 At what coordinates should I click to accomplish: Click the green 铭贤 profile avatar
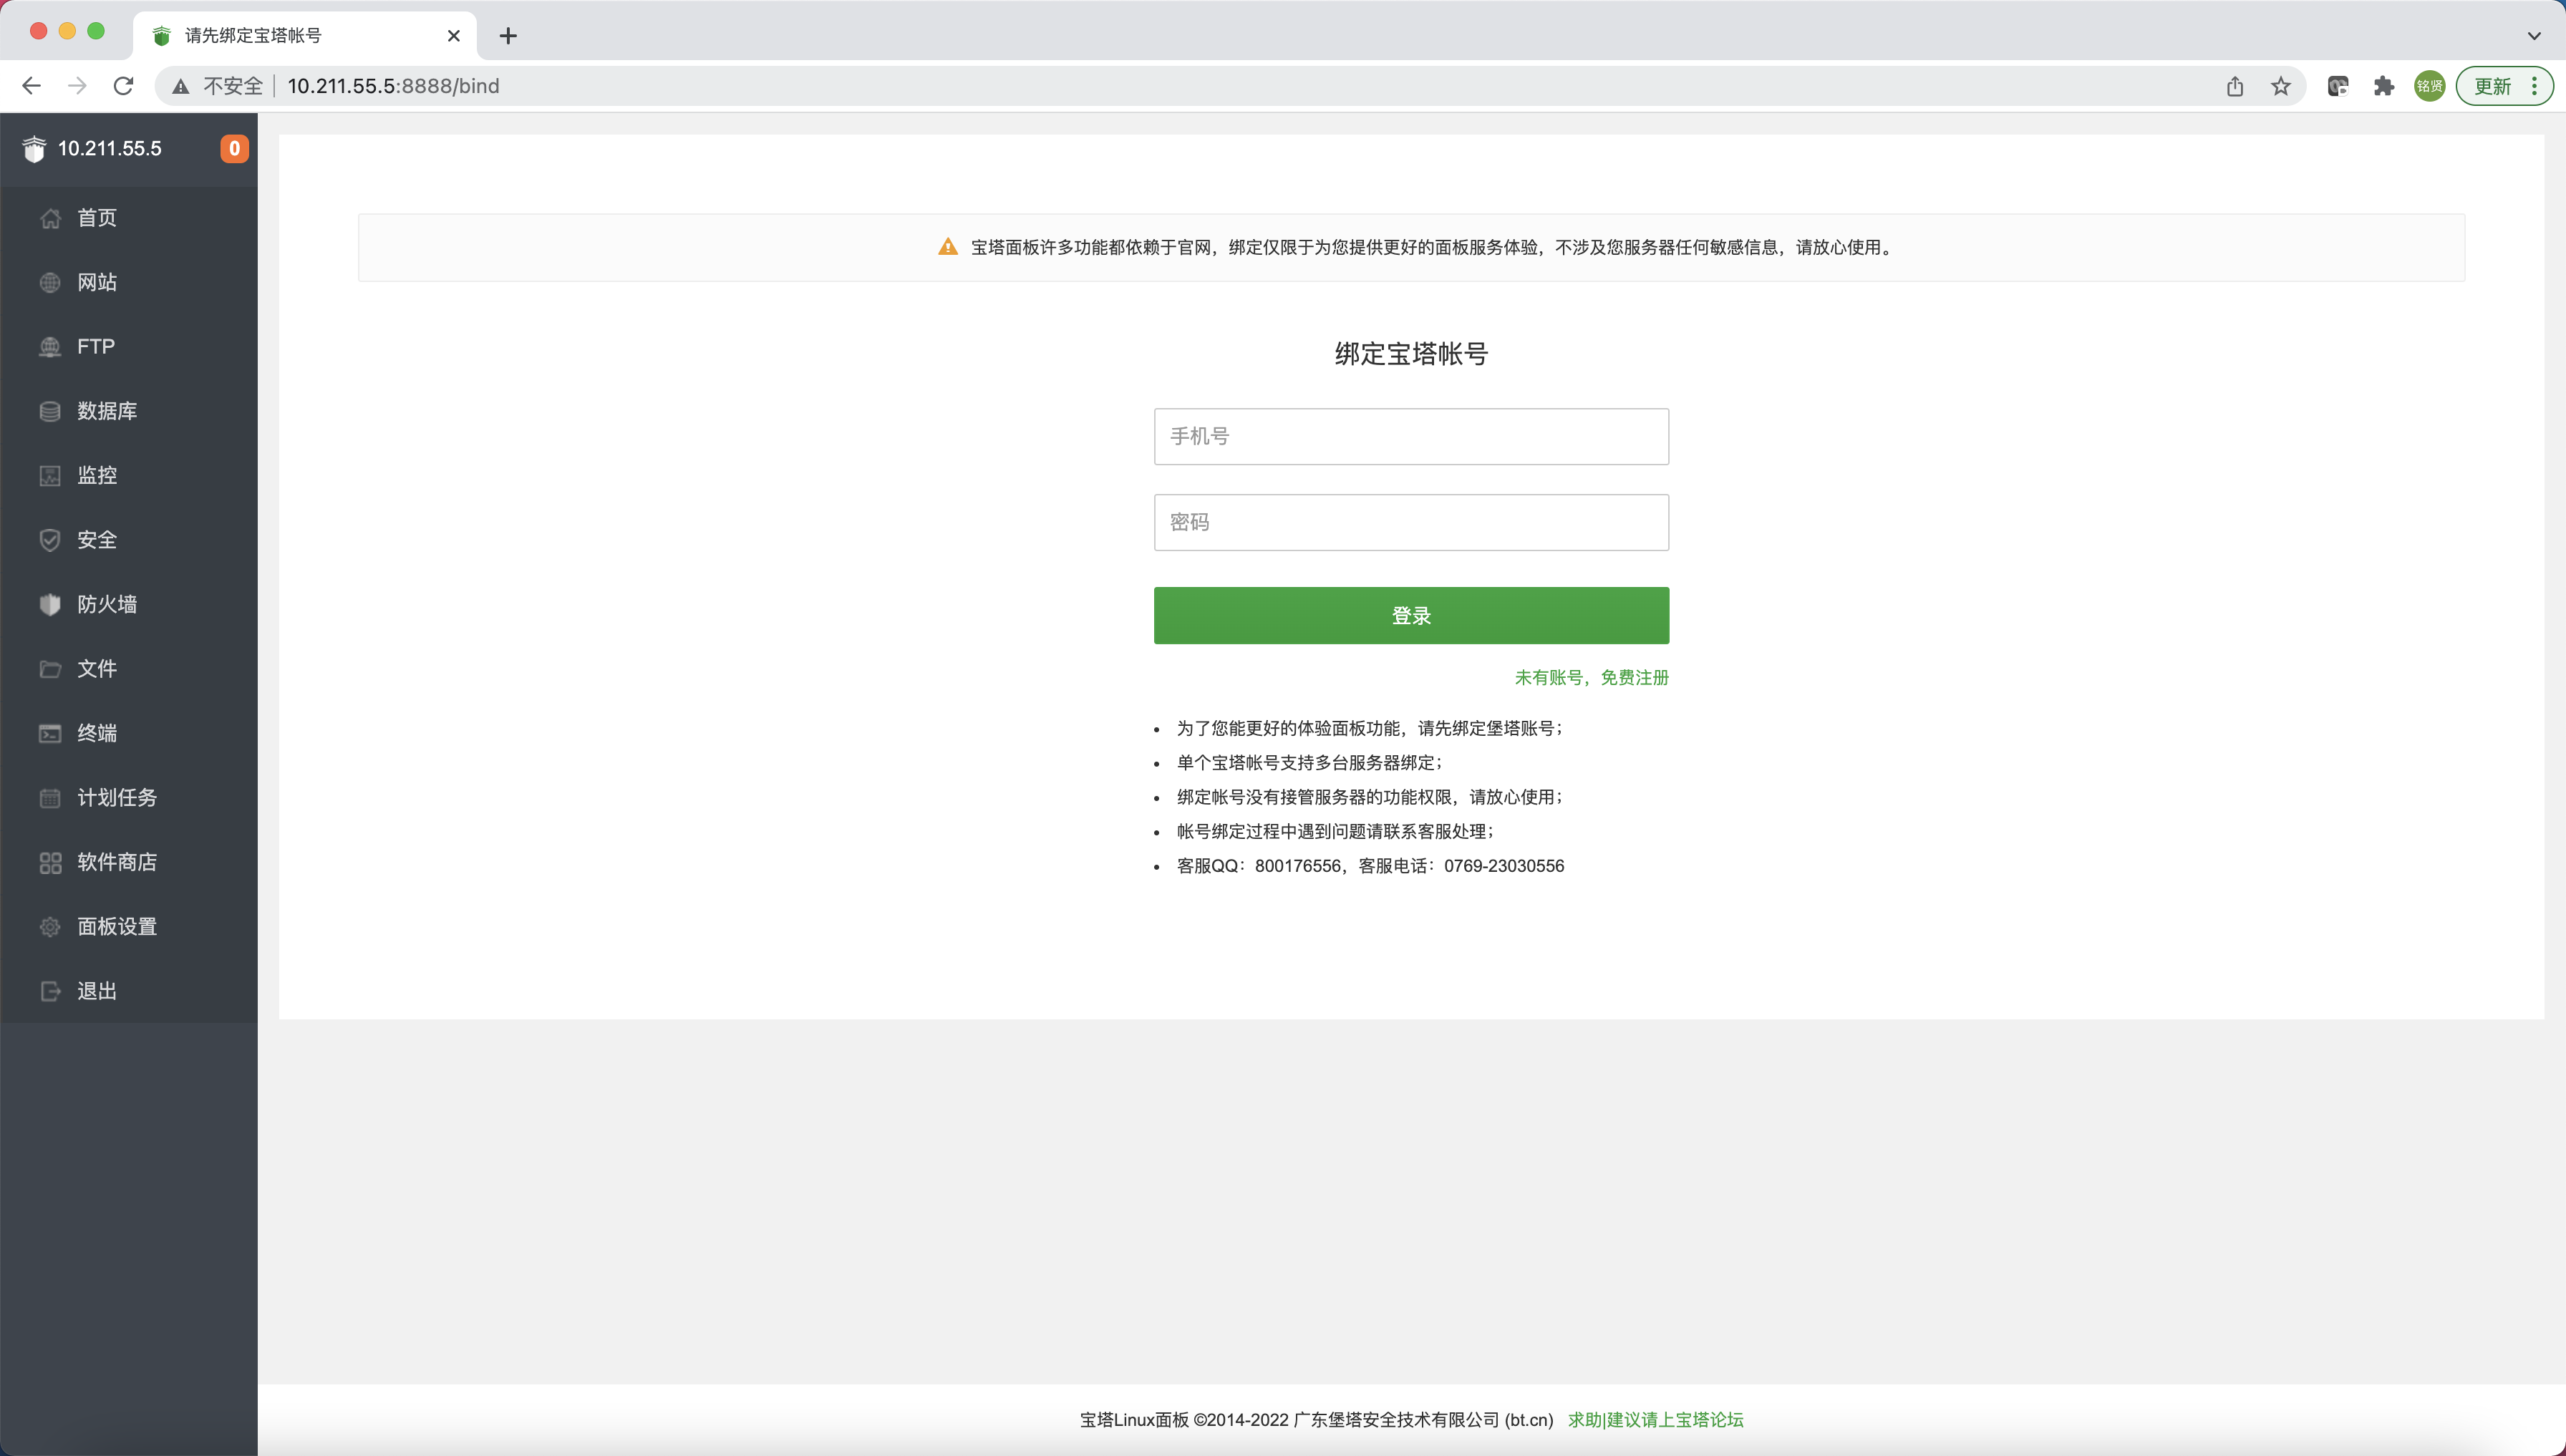pos(2429,86)
